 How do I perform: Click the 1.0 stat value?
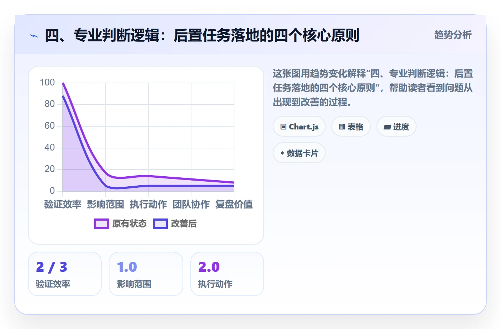(127, 267)
